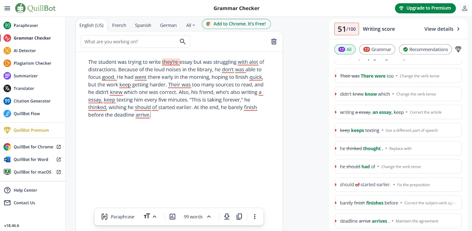The height and width of the screenshot is (231, 472).
Task: Expand View details chevron for writing score
Action: point(458,29)
